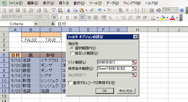The image size is (188, 102).
Task: Select the 選択範囲内 radio option
Action: [x=72, y=48]
